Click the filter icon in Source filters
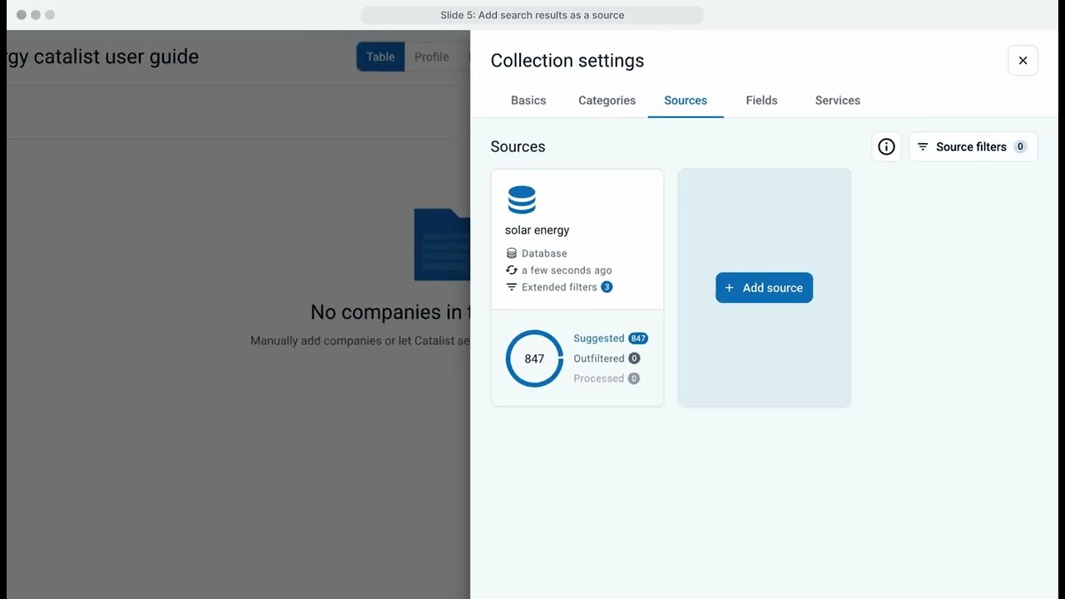This screenshot has height=599, width=1065. click(923, 146)
